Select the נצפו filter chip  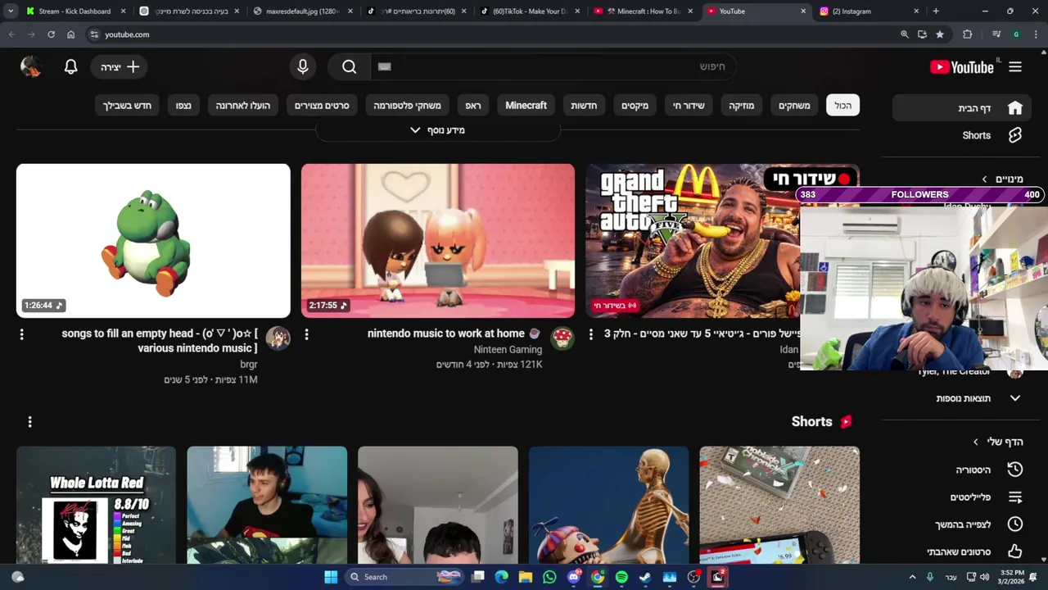(183, 106)
